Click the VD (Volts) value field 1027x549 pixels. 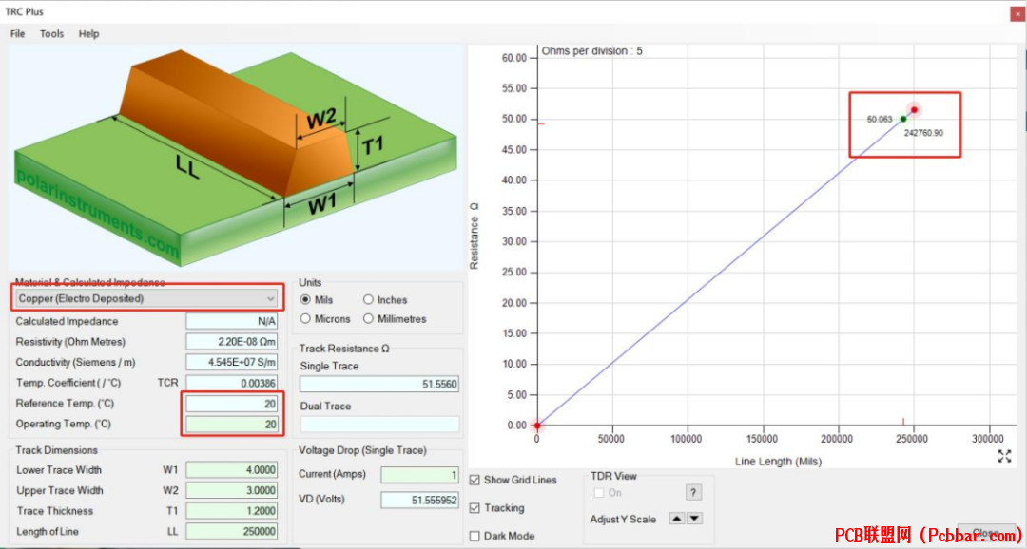(420, 500)
